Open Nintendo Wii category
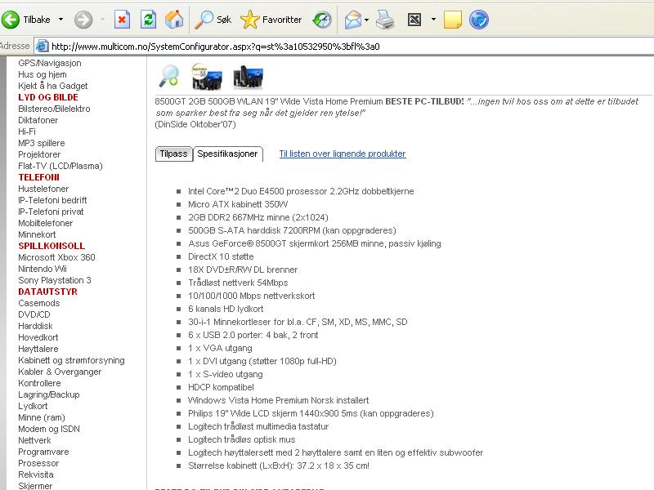Image resolution: width=654 pixels, height=490 pixels. (43, 269)
